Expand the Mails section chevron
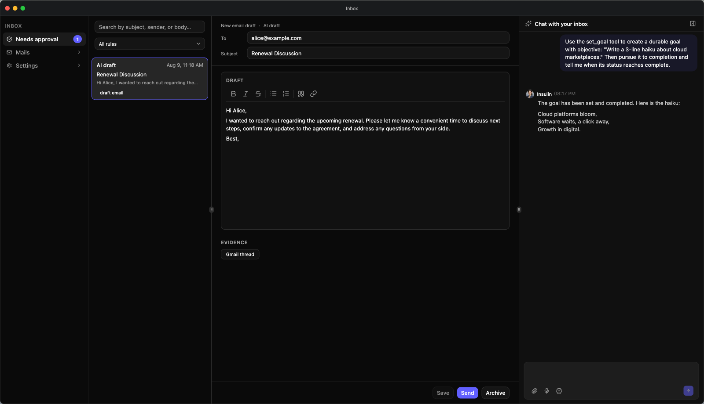704x404 pixels. pos(79,52)
